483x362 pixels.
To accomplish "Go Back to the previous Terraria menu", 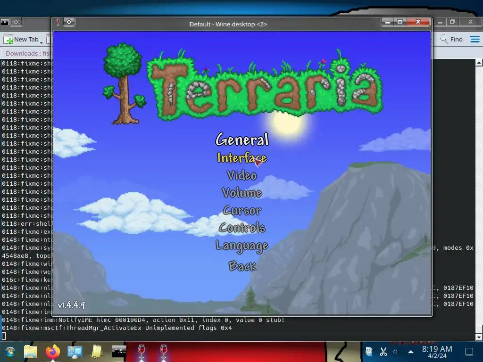I will (242, 266).
